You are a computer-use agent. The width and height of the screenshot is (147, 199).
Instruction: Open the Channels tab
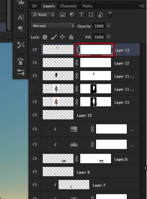(x=68, y=6)
